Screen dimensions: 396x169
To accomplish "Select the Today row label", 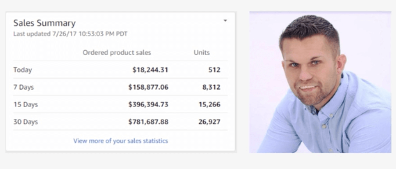I will 23,70.
